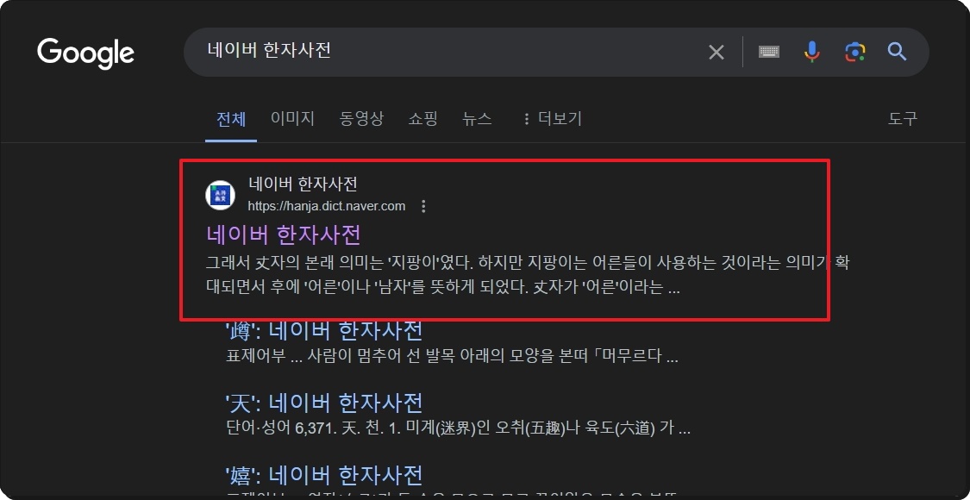Open the '蹲': 네이버 한자사전 sitelink
The width and height of the screenshot is (970, 500).
coord(324,330)
